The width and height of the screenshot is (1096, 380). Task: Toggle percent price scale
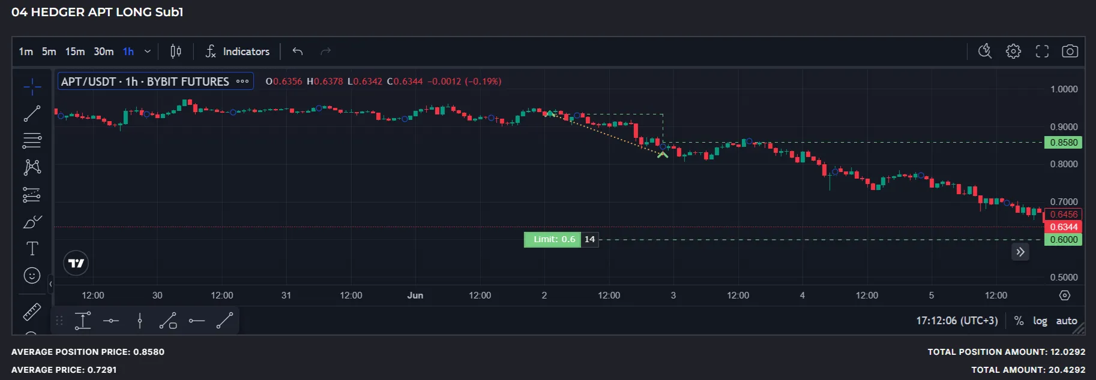(1019, 321)
